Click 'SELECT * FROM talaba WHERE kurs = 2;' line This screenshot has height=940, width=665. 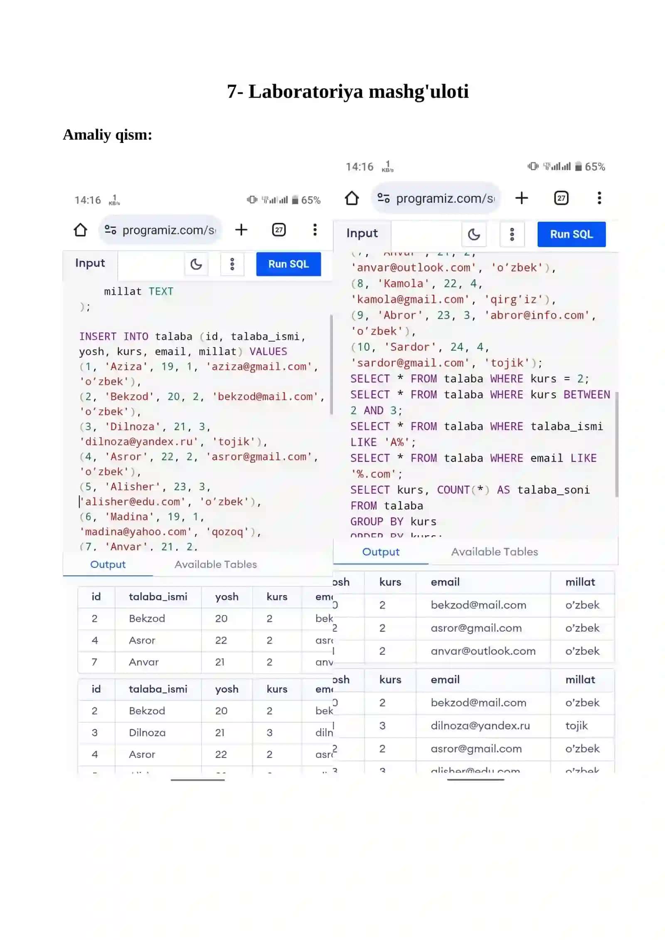tap(469, 379)
